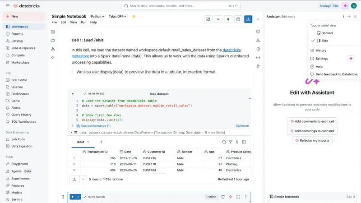Open the Edit menu
The height and width of the screenshot is (203, 361).
[63, 22]
